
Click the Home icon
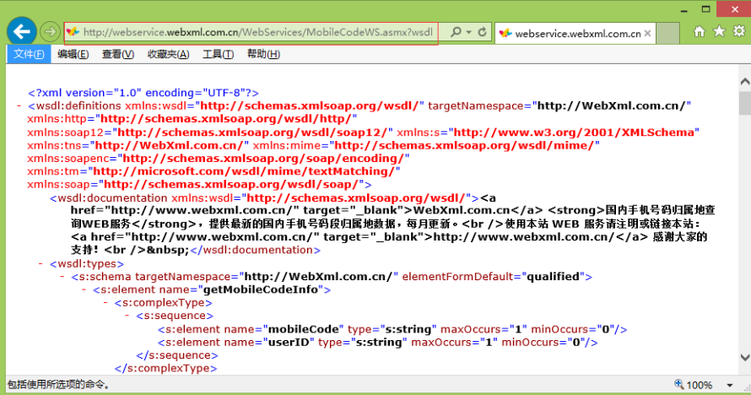(x=700, y=31)
